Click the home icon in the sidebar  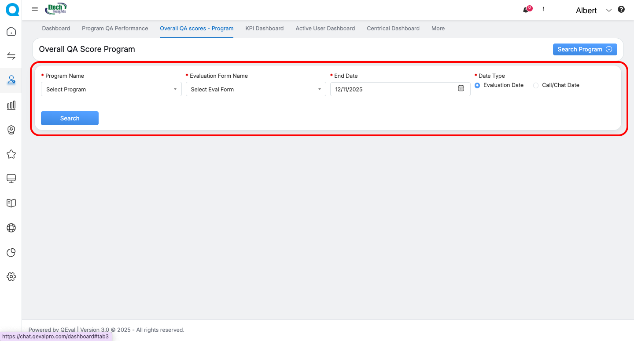point(11,32)
